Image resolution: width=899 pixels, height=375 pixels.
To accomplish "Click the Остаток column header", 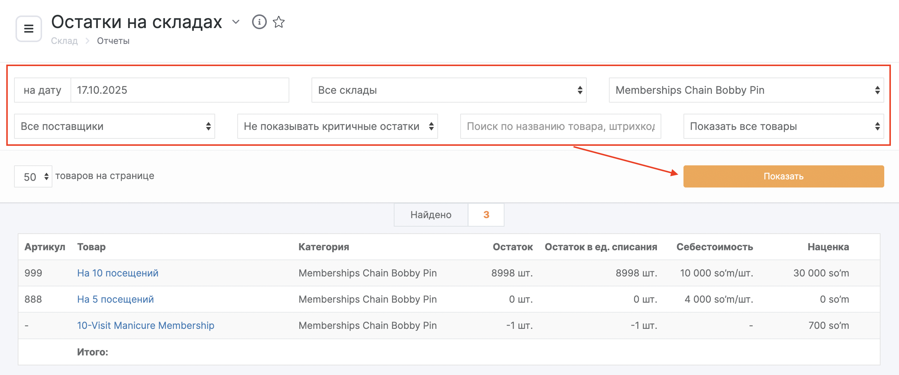I will pyautogui.click(x=513, y=247).
